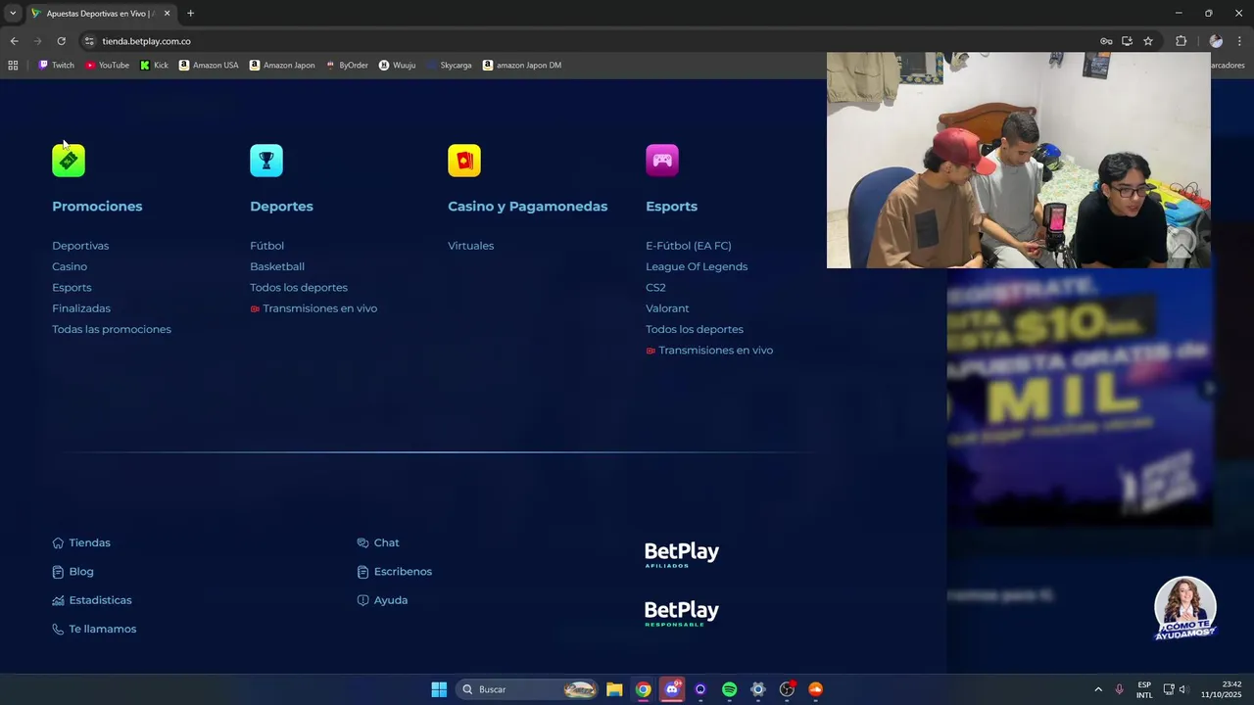Reload the page with refresh icon
Screen dimensions: 1254x705
tap(61, 41)
